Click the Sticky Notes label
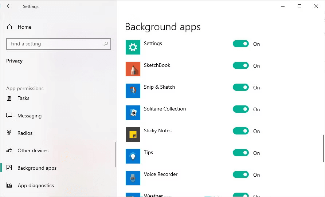The height and width of the screenshot is (197, 325). coord(157,130)
